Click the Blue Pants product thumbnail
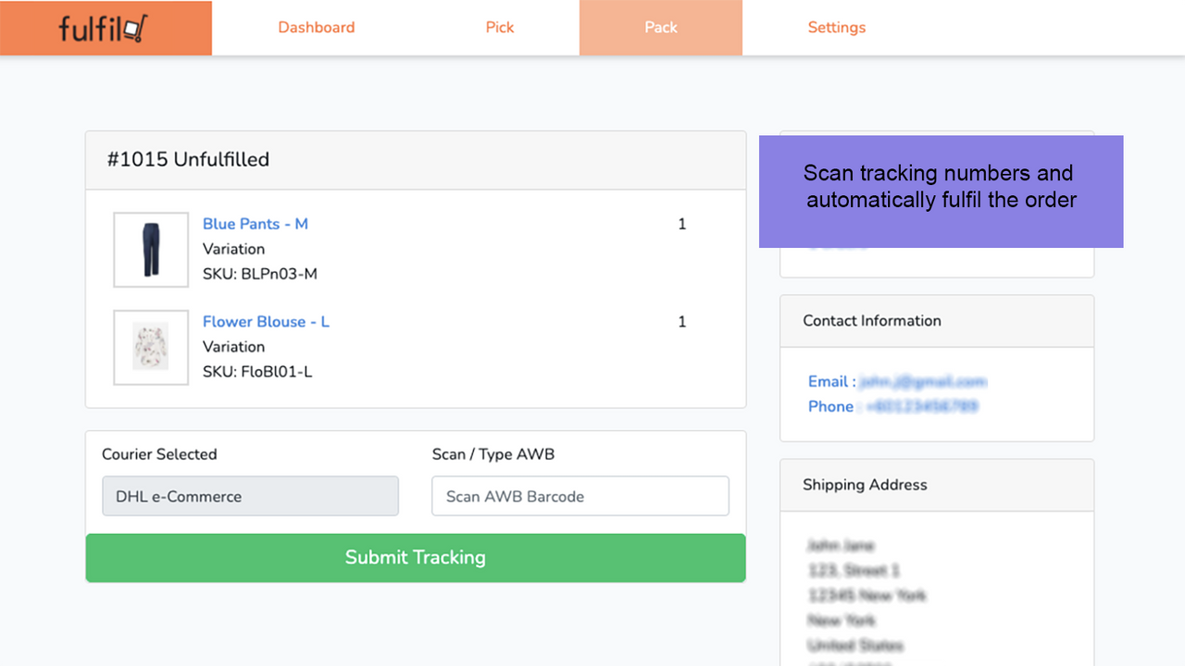This screenshot has height=666, width=1185. (151, 250)
